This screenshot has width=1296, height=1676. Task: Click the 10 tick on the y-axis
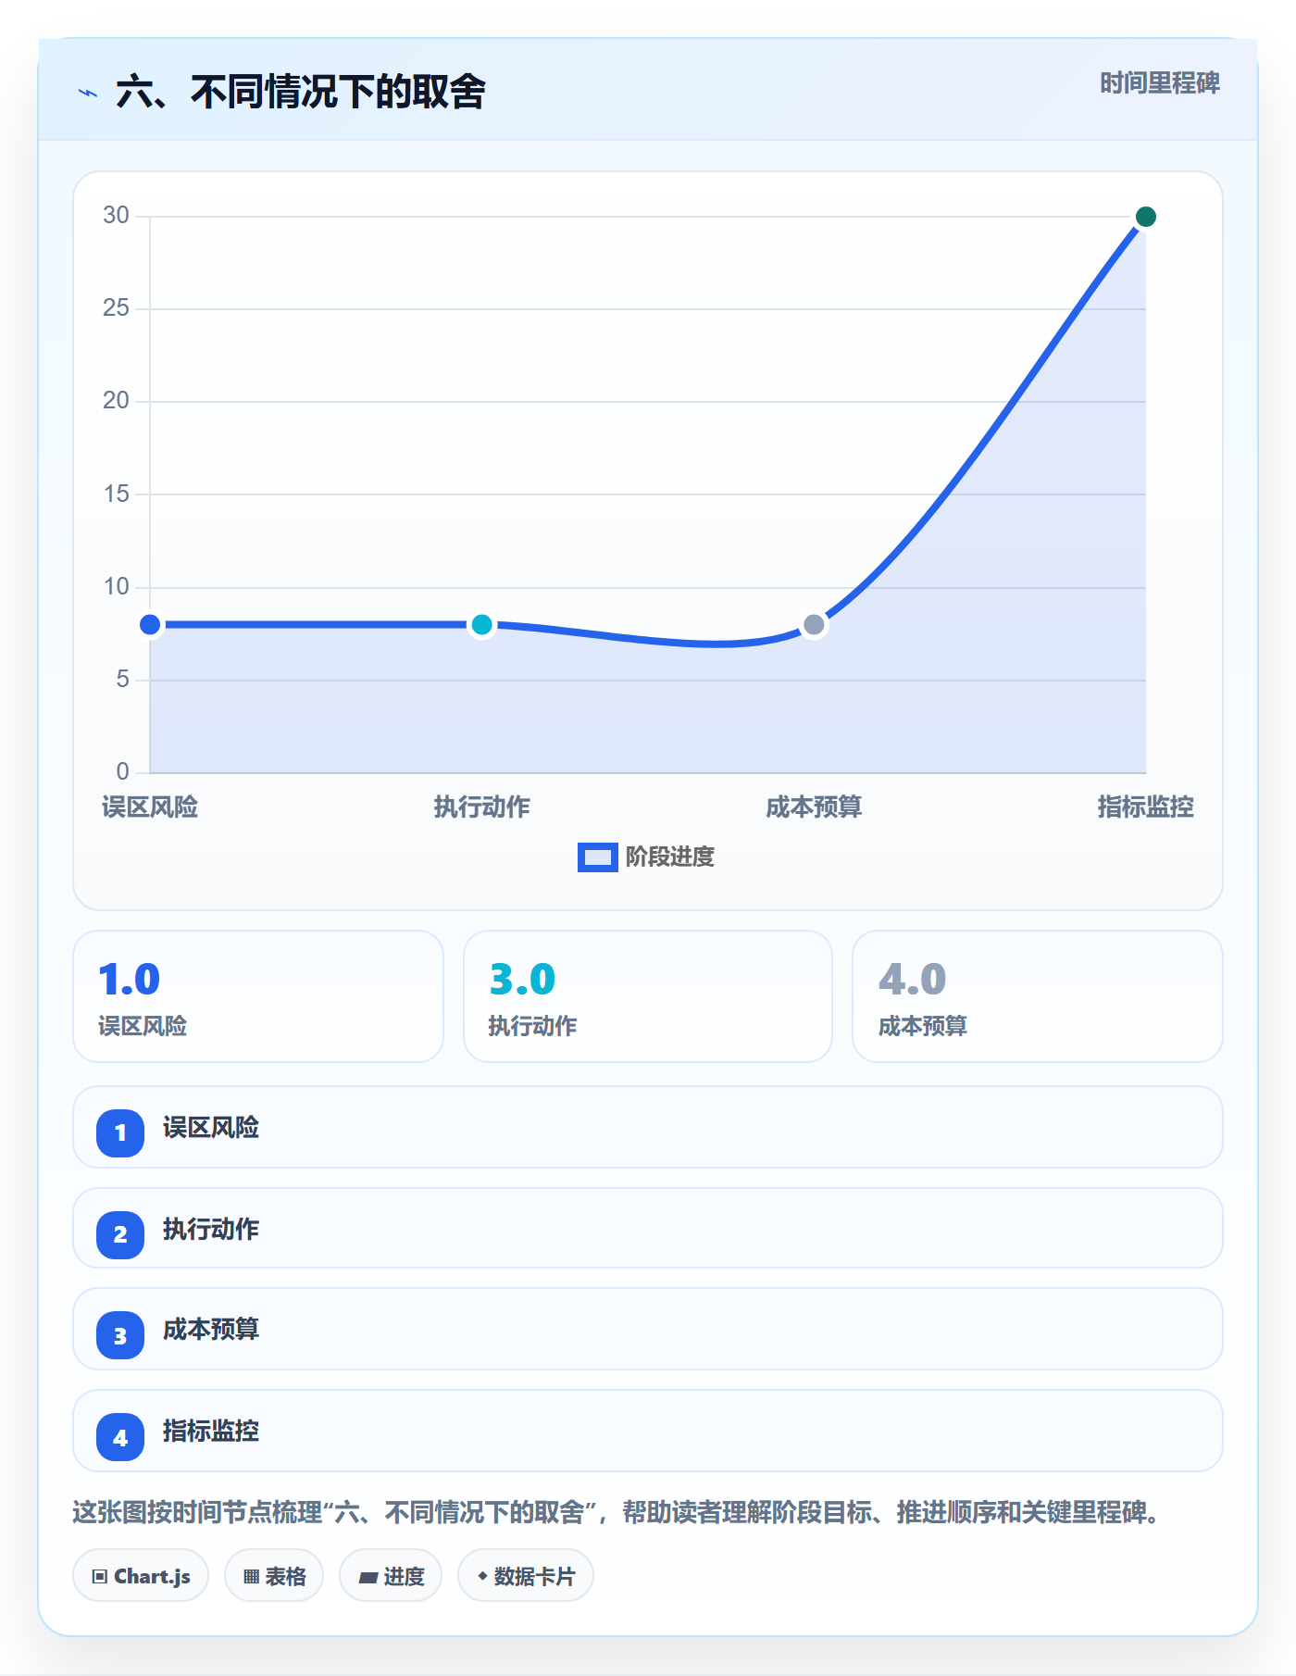click(x=116, y=587)
